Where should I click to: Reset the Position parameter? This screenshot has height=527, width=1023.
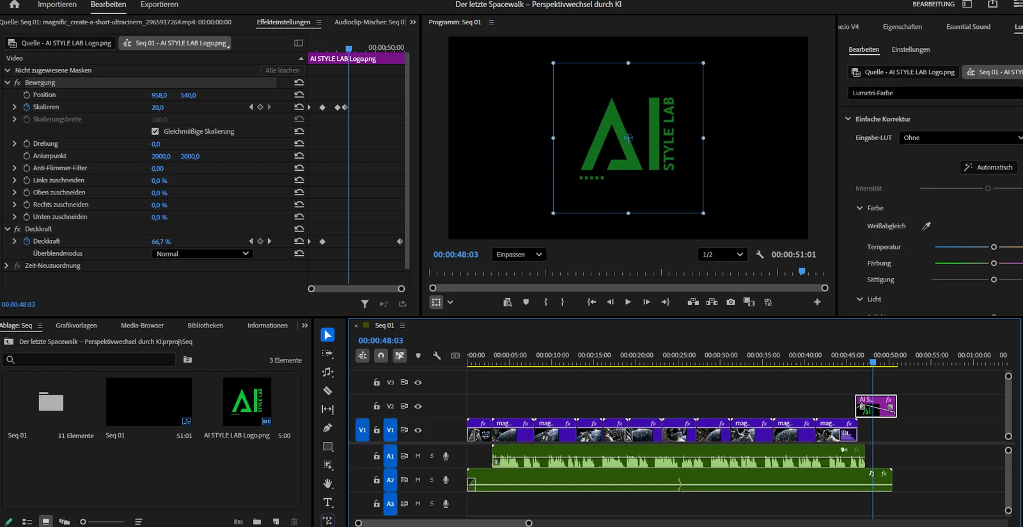click(299, 95)
